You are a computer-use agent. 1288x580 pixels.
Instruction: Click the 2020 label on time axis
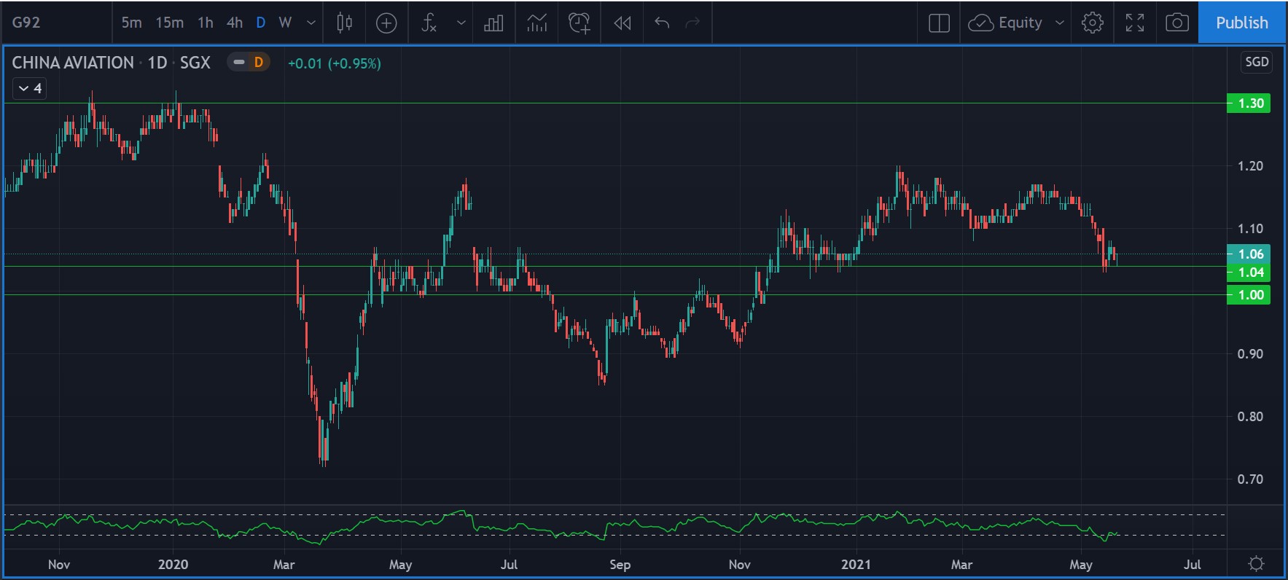click(173, 565)
